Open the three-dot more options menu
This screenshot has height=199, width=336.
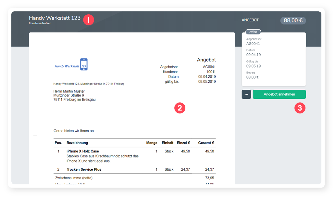coord(246,94)
